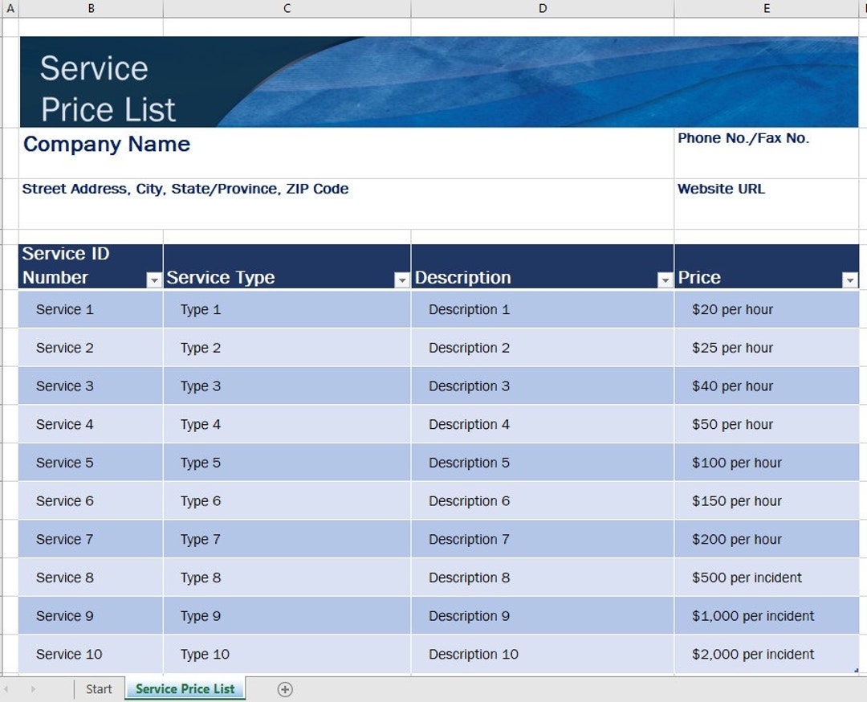Select the Service Price List sheet tab
The image size is (867, 702).
pyautogui.click(x=185, y=689)
